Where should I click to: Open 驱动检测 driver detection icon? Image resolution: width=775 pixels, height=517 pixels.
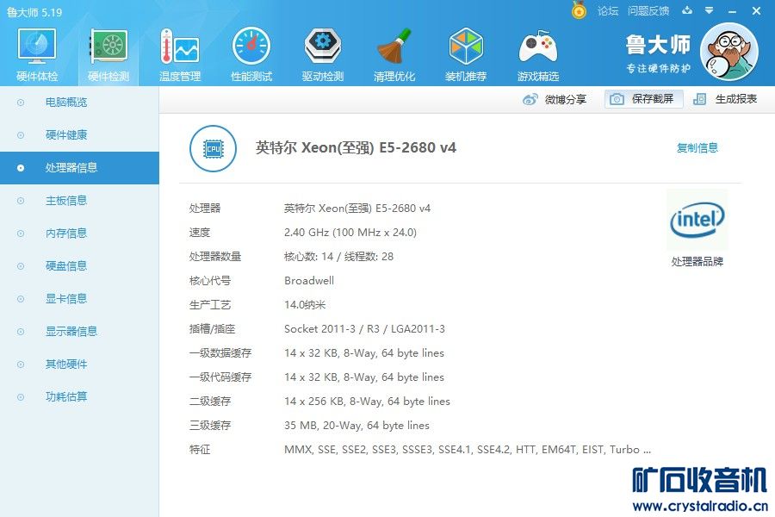tap(323, 47)
